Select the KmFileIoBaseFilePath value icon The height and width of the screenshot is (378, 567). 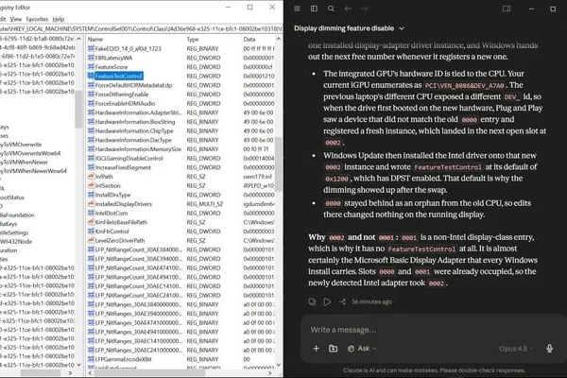tap(91, 222)
